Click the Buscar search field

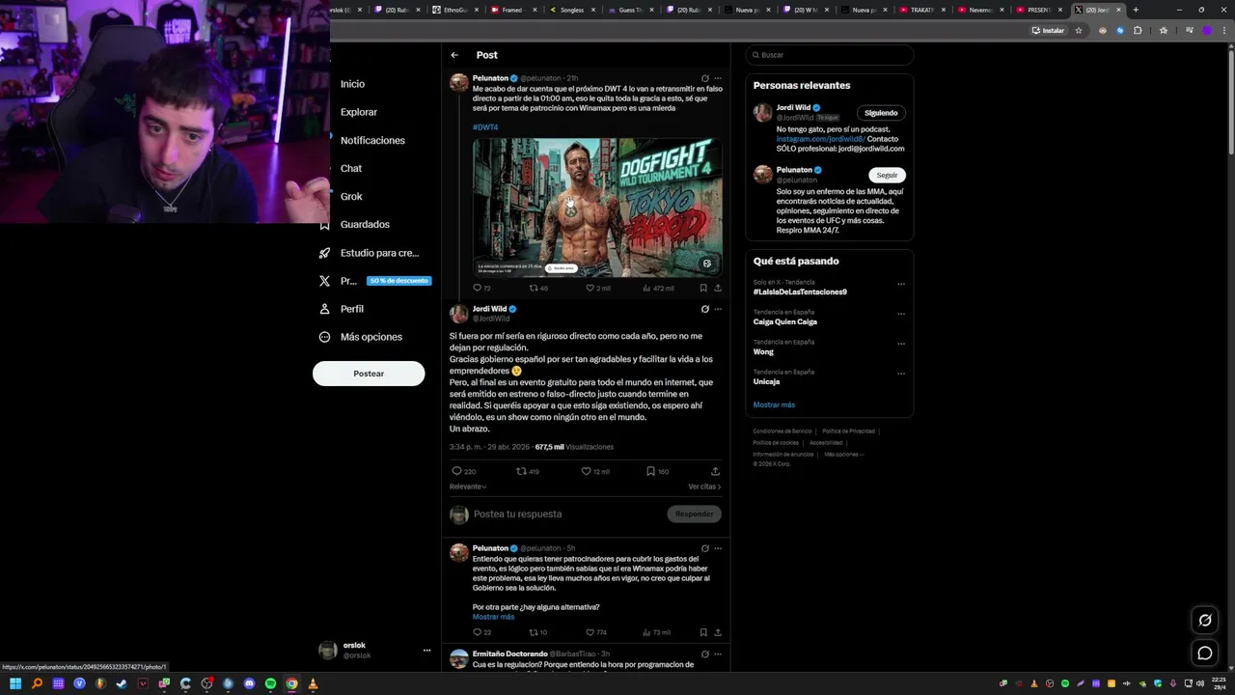830,55
